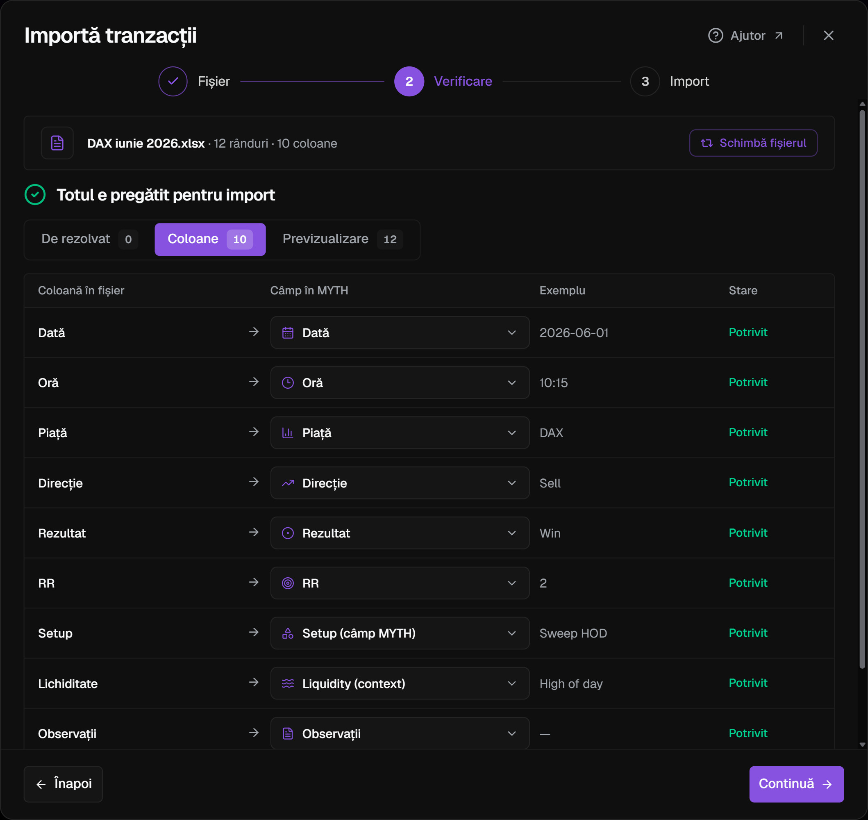Open the Previzualizare tab
This screenshot has width=868, height=820.
click(343, 239)
